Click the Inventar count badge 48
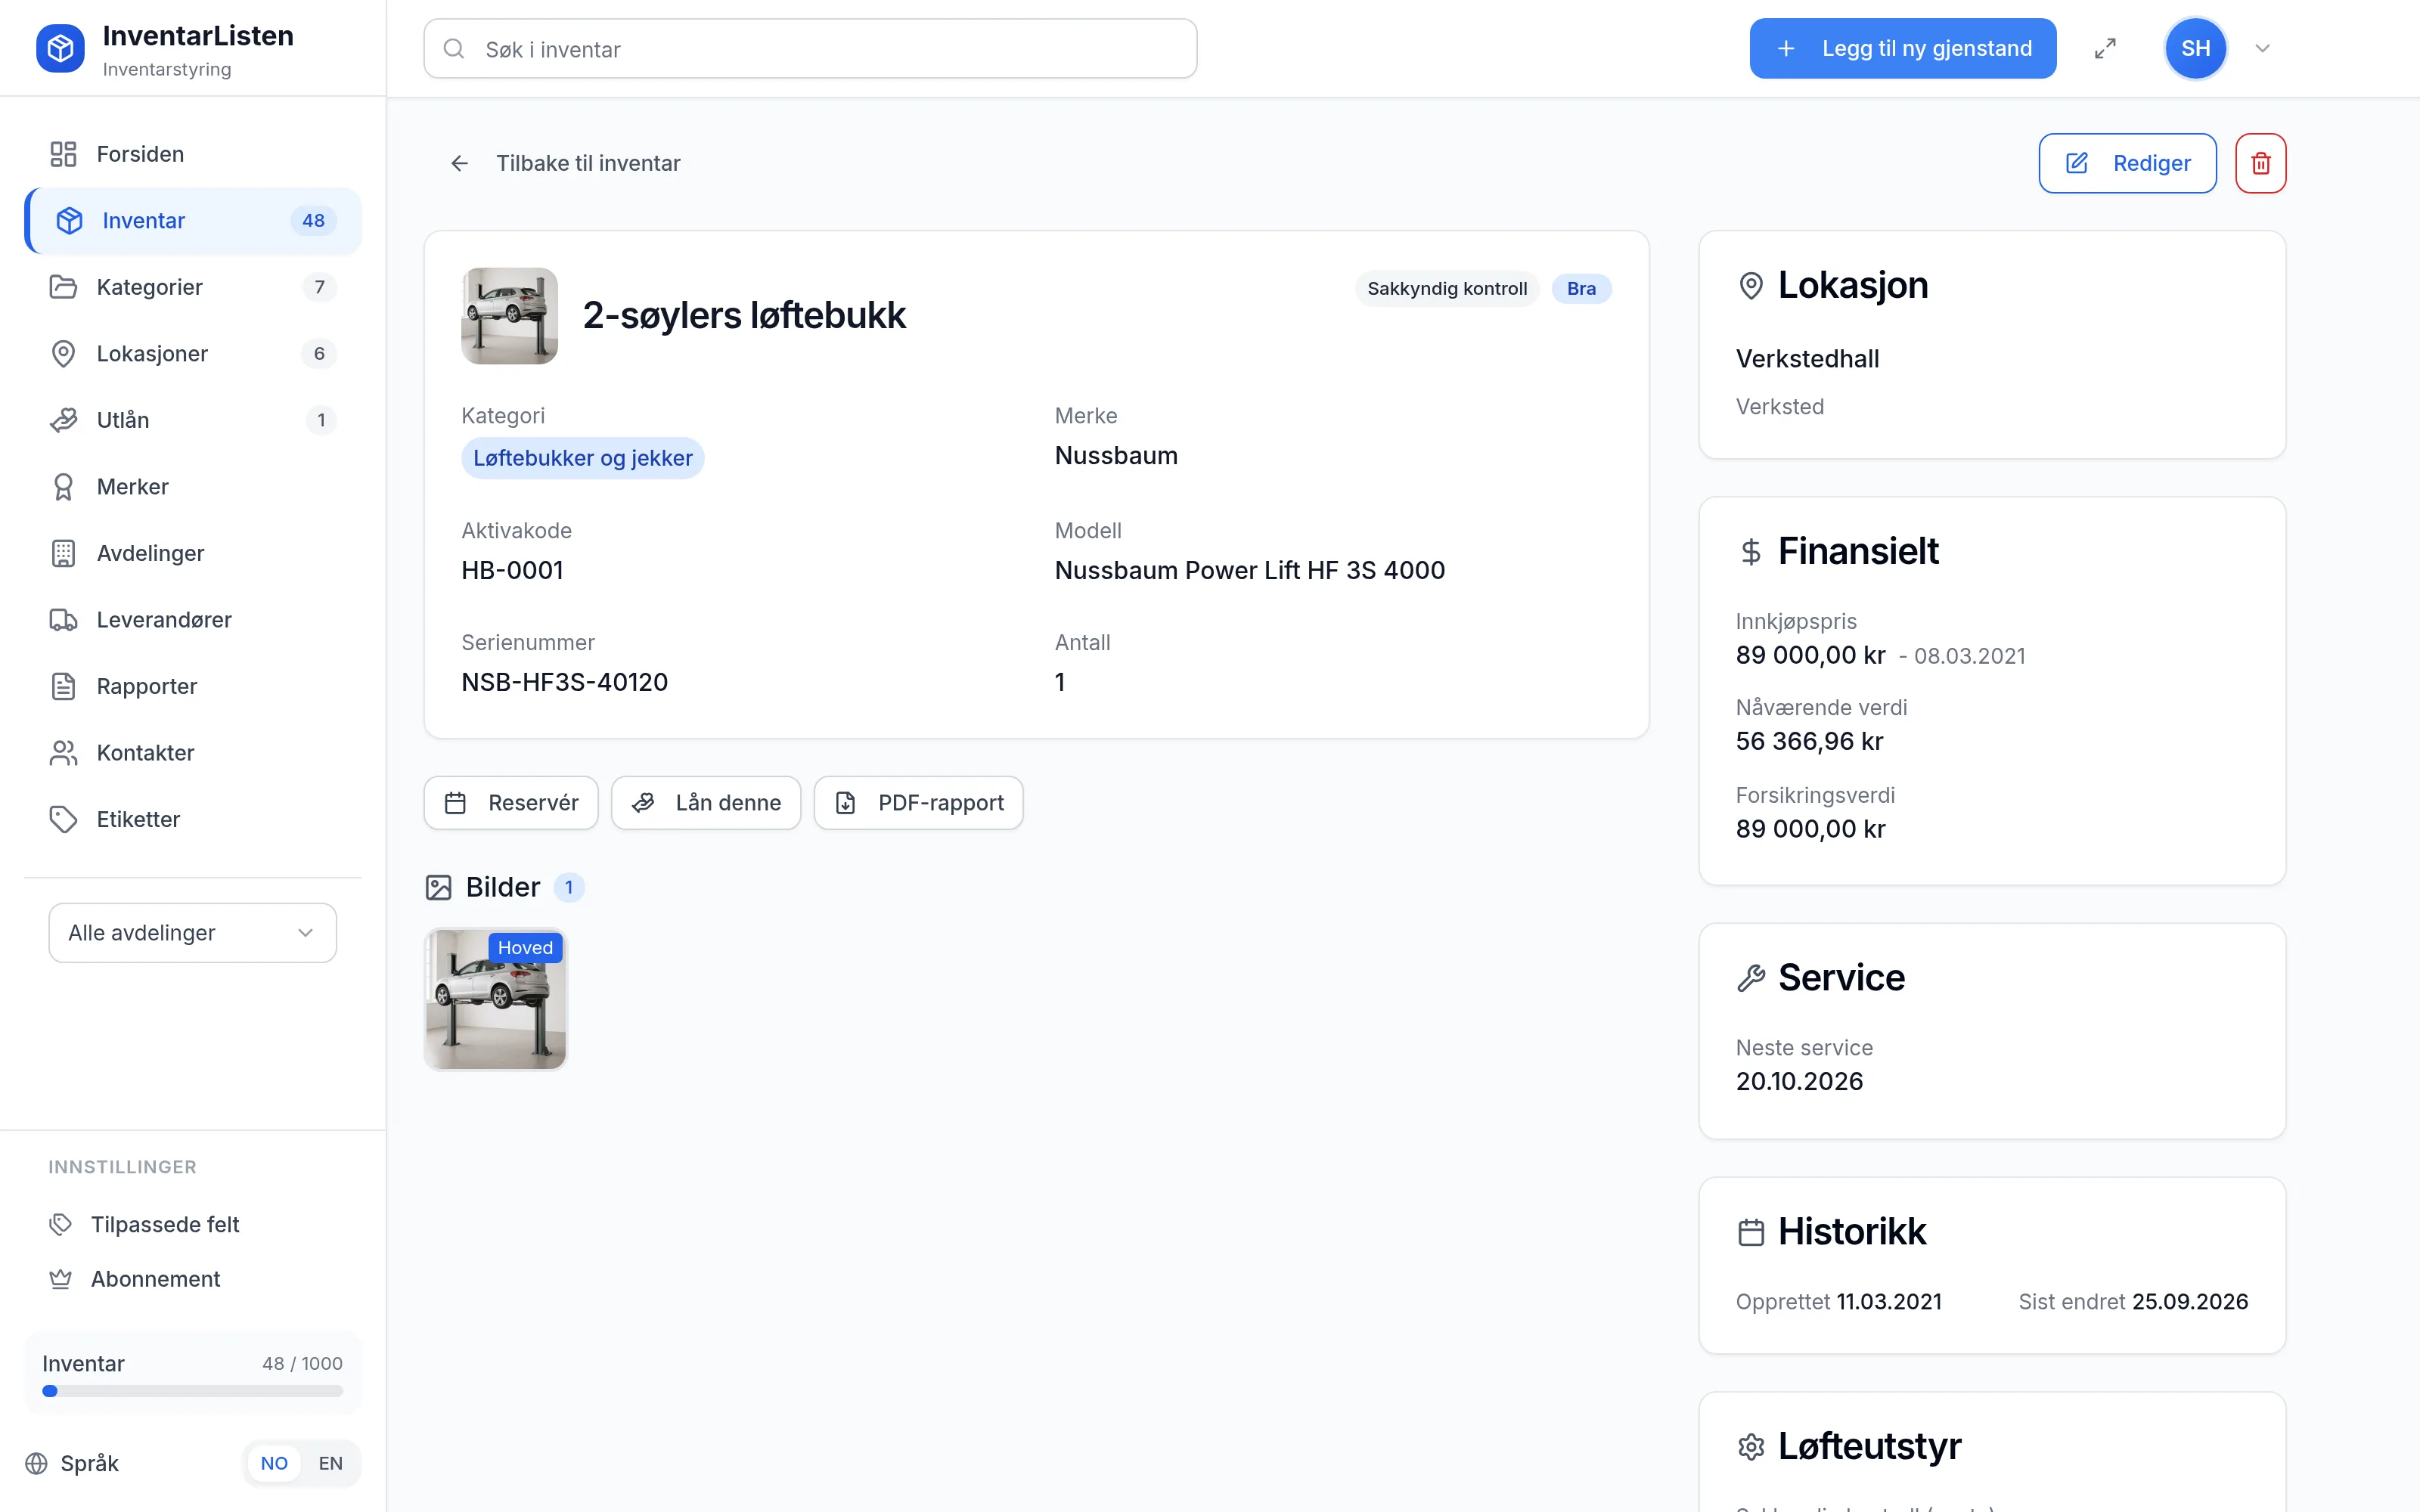The width and height of the screenshot is (2420, 1512). pyautogui.click(x=313, y=220)
